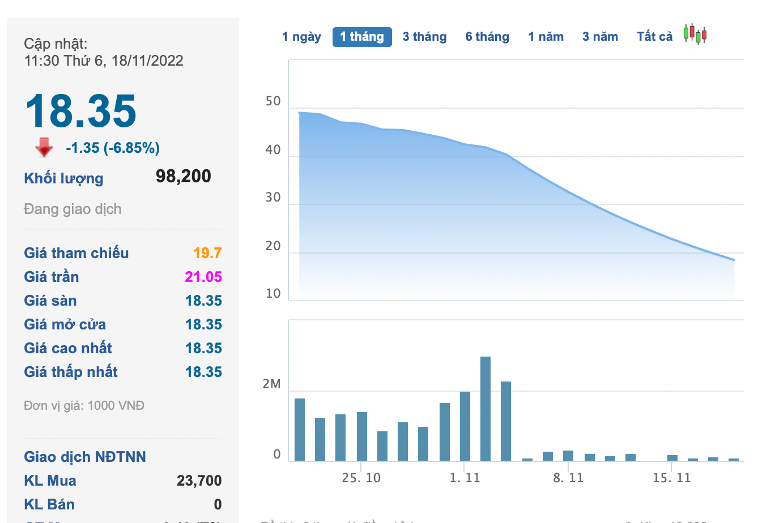The height and width of the screenshot is (523, 758).
Task: Click the Giá thấp nhất label
Action: (71, 372)
